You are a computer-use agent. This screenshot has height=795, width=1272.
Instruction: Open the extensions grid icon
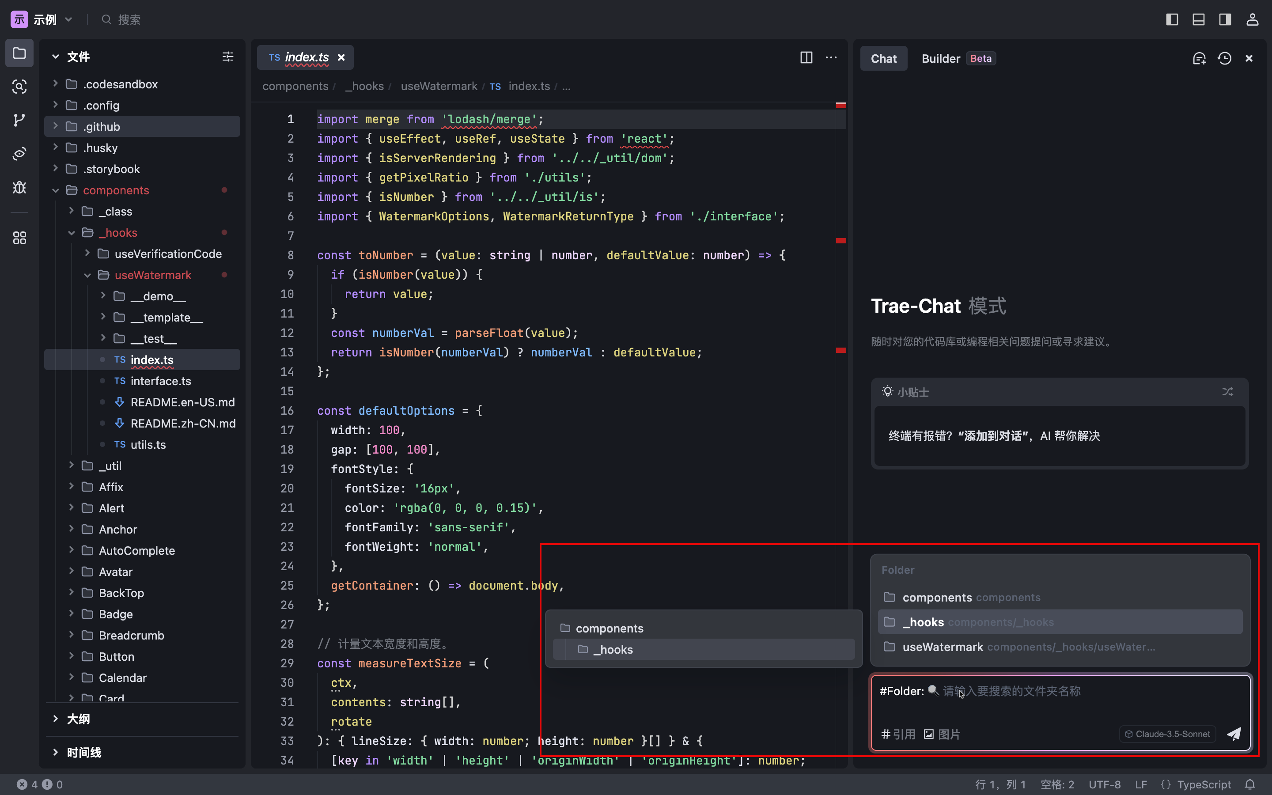click(19, 238)
